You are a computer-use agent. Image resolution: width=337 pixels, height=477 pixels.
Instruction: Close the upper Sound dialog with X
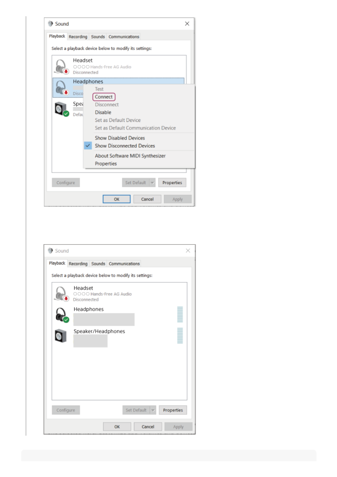coord(187,24)
